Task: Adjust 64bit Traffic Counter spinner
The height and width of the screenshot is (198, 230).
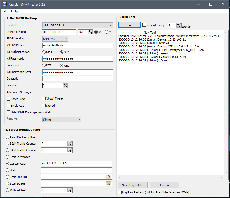Action: click(70, 150)
